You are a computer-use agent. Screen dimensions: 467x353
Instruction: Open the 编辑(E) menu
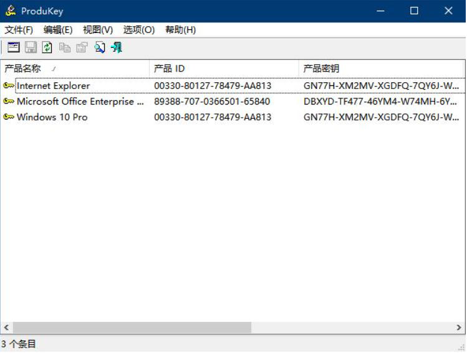click(x=58, y=30)
